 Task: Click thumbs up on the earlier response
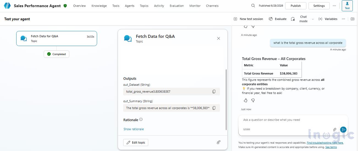[x=246, y=26]
